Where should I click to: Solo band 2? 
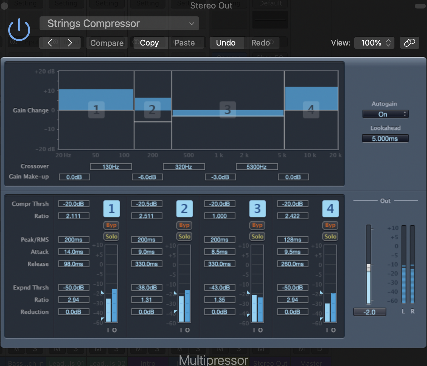click(x=184, y=236)
